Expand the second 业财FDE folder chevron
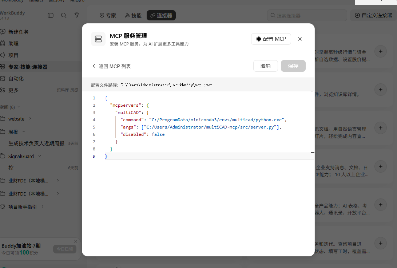This screenshot has width=397, height=268. click(58, 193)
